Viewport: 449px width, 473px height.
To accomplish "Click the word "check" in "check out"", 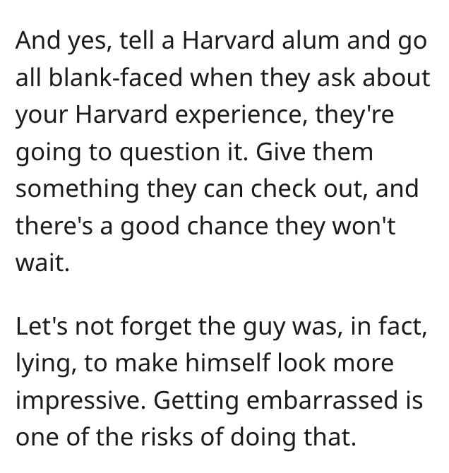I will point(283,188).
